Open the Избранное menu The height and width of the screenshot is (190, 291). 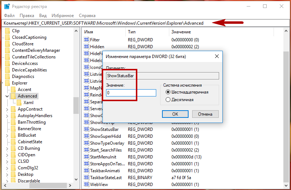[61, 16]
